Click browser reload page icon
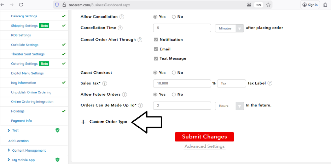The height and width of the screenshot is (164, 331). [x=21, y=5]
